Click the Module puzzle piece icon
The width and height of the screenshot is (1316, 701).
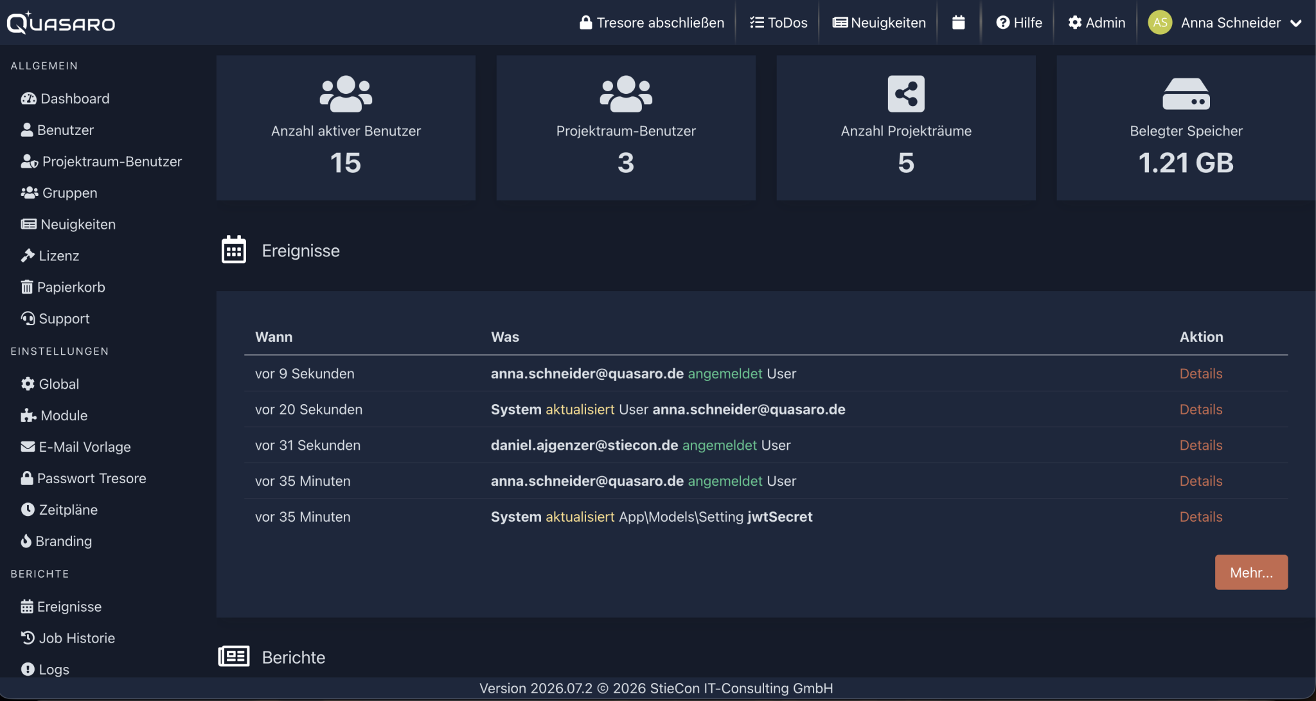(28, 416)
